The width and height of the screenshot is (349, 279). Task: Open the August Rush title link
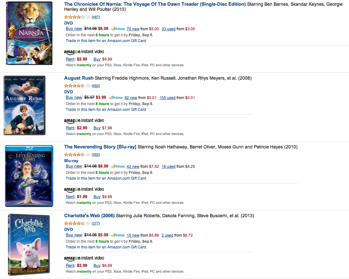(x=79, y=78)
